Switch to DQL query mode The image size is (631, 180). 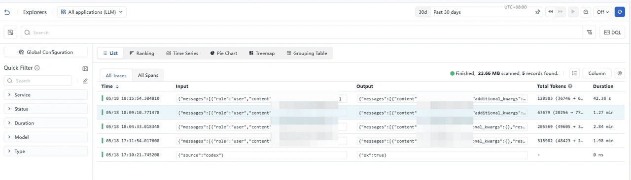[x=612, y=32]
